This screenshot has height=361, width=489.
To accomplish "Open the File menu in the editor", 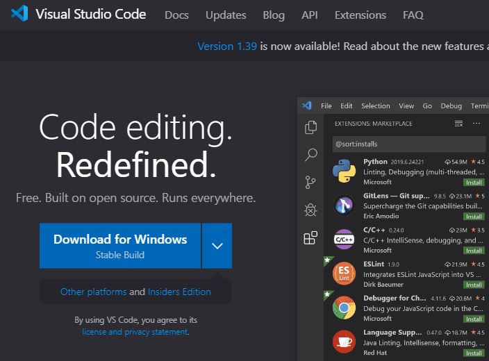I will 326,106.
